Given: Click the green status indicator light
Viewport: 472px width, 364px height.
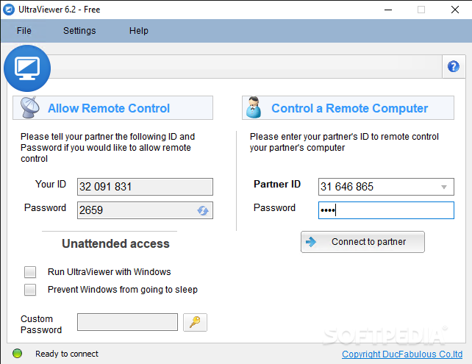Looking at the screenshot, I should pos(18,354).
